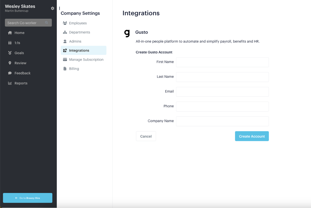The height and width of the screenshot is (208, 311).
Task: Focus the Search Co-worker field
Action: click(28, 23)
